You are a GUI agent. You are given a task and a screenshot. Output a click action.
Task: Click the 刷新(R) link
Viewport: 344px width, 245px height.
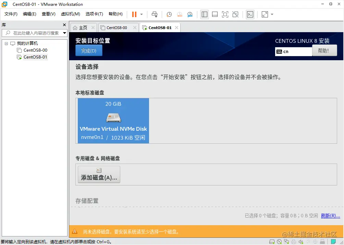point(330,216)
